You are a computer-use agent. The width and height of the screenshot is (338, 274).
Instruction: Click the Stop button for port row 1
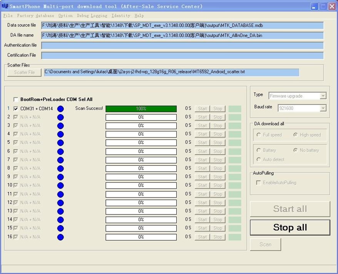tap(218, 109)
